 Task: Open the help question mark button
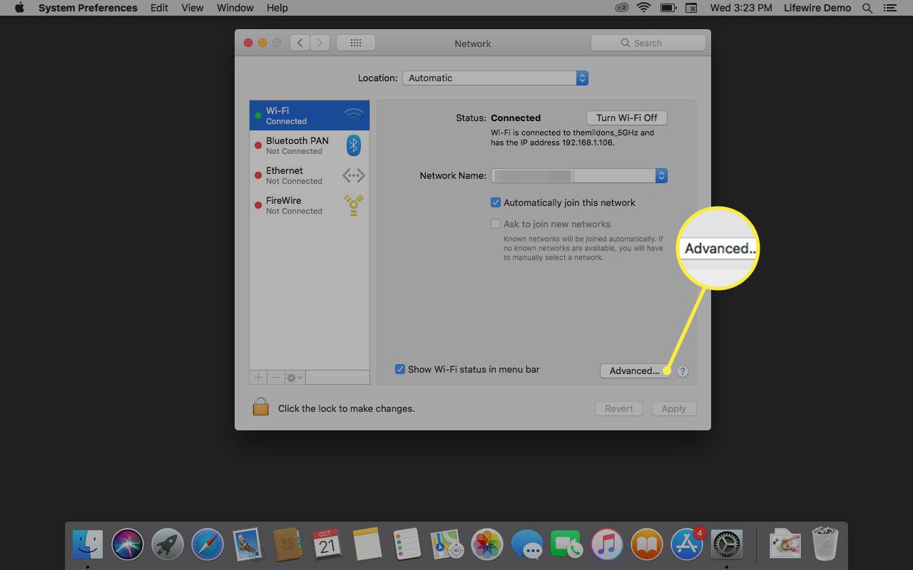(x=683, y=371)
